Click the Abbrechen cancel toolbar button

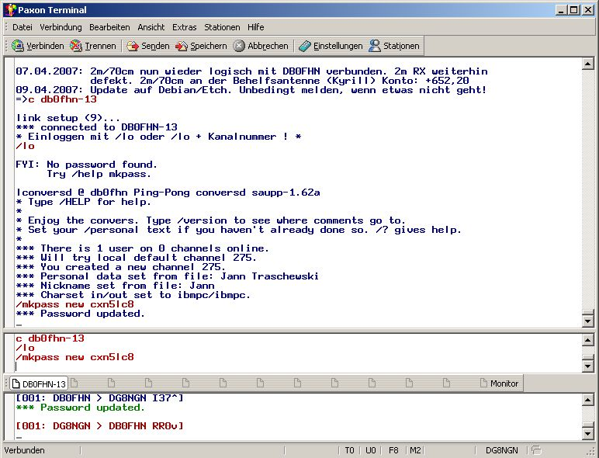pos(261,46)
